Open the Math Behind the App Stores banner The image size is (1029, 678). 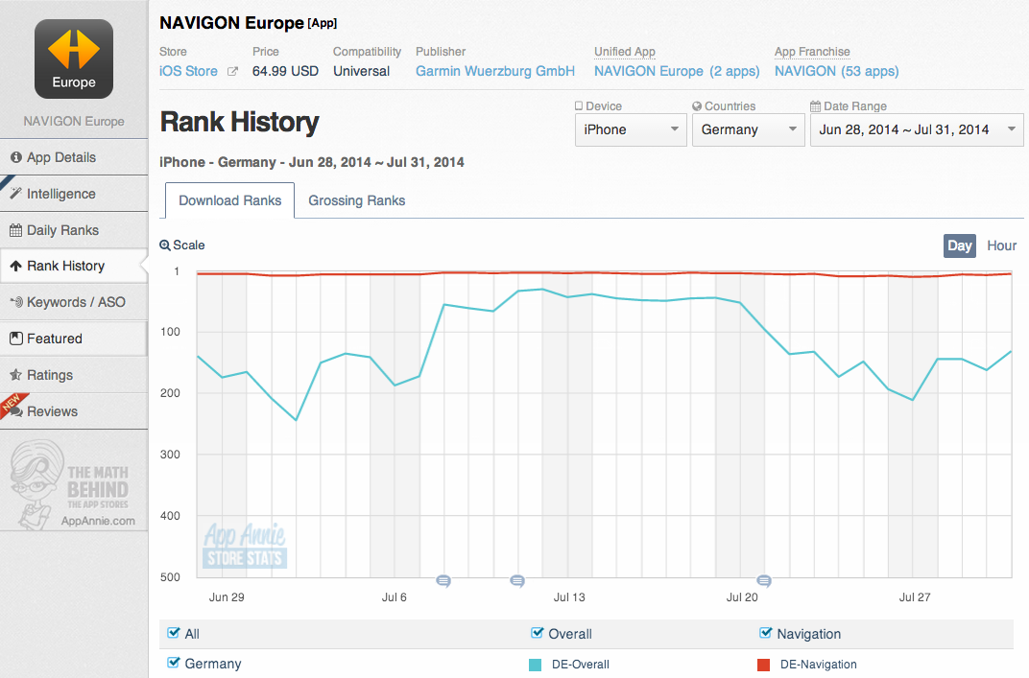pos(72,484)
